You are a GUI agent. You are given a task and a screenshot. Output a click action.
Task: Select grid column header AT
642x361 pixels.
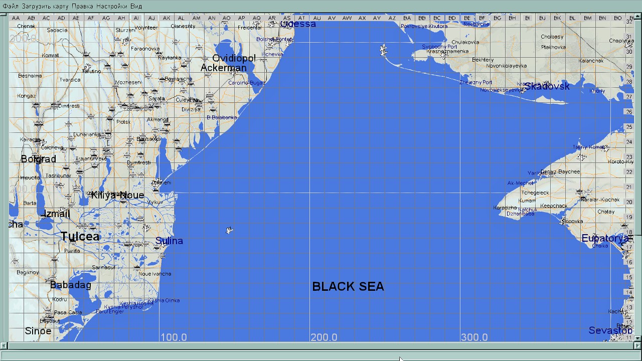point(301,18)
